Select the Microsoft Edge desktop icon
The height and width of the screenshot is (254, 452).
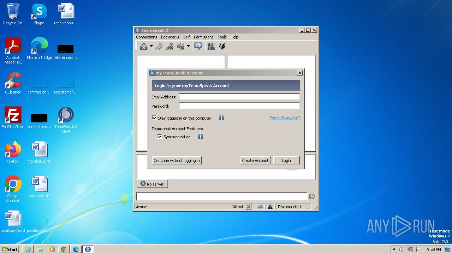click(x=39, y=48)
